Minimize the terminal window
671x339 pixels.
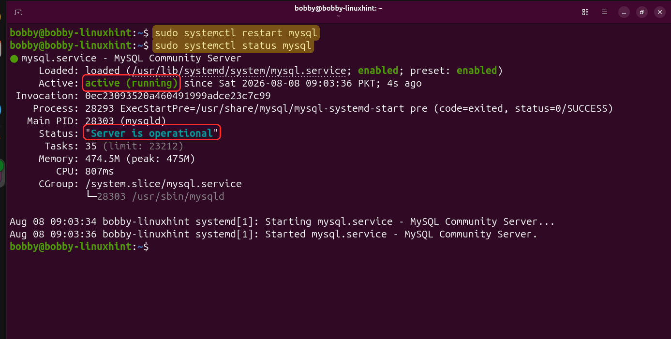pos(624,12)
